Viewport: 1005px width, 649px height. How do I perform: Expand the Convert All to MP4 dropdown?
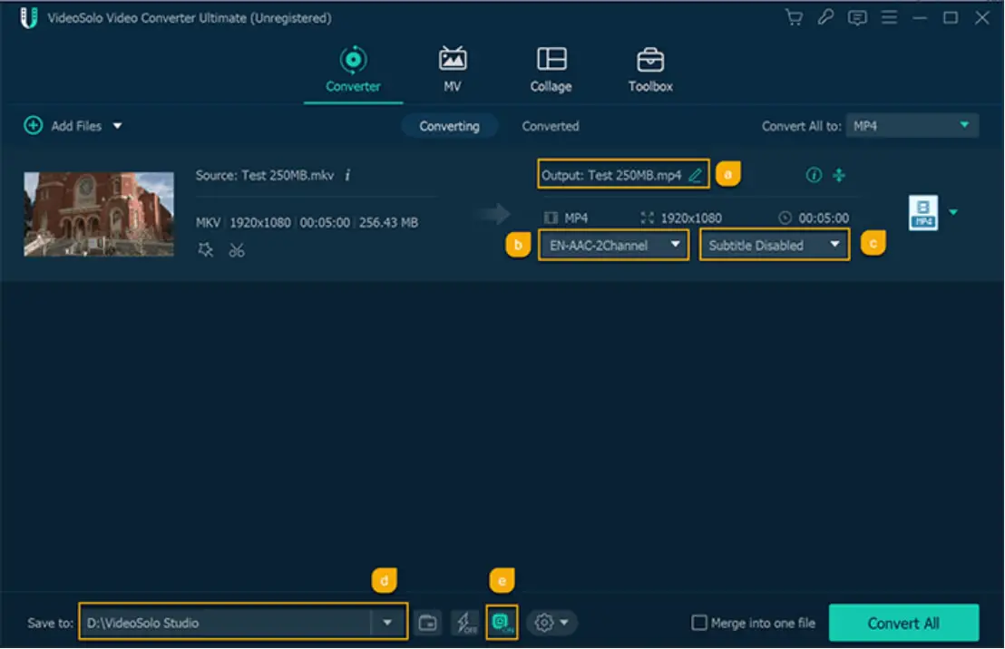pyautogui.click(x=912, y=125)
